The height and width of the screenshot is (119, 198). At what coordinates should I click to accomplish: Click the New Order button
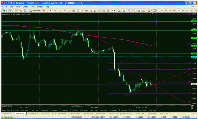coord(35,11)
